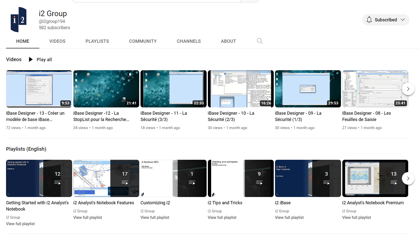419x236 pixels.
Task: Click playlist queue icon on i2 iBase thumbnail
Action: coord(326,183)
